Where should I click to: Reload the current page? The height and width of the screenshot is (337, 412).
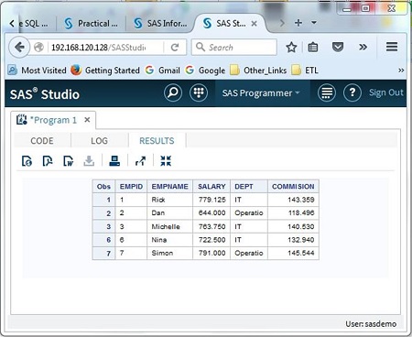175,48
